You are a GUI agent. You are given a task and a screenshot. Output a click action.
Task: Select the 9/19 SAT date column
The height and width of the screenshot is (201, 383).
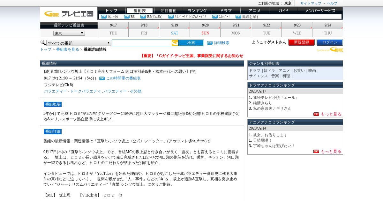point(175,29)
